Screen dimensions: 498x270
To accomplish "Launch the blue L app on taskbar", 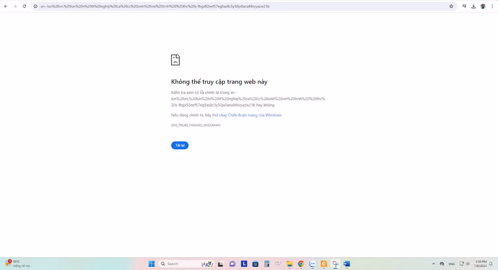I will (244, 264).
